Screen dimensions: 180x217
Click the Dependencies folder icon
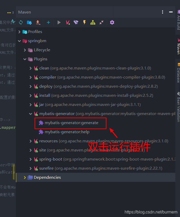pyautogui.click(x=30, y=177)
